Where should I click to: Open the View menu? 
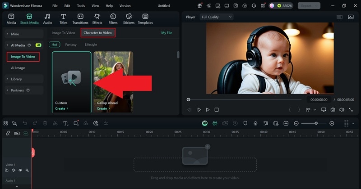click(95, 6)
